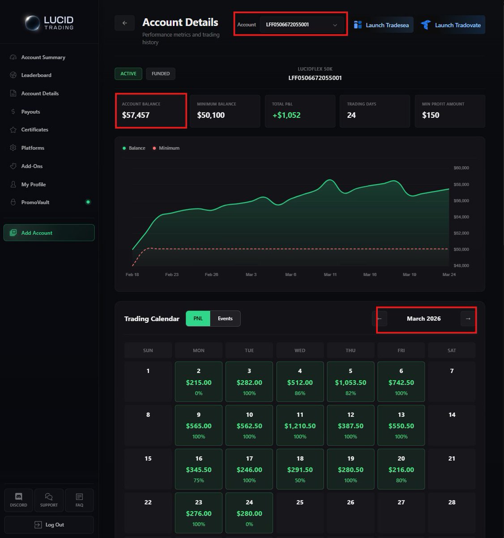The image size is (504, 538).
Task: Click the Log Out arrow icon
Action: click(x=38, y=525)
